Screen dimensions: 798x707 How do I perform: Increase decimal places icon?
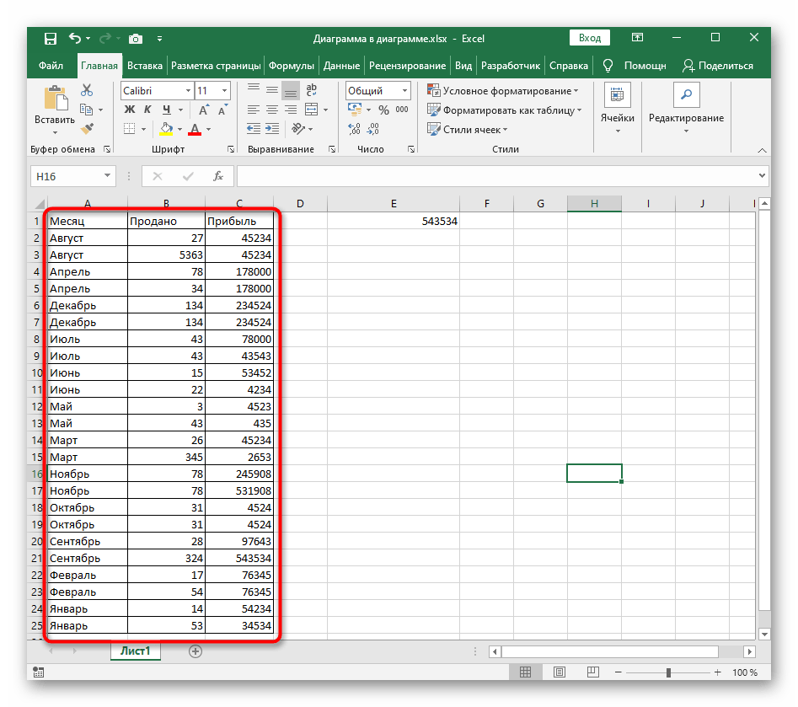click(354, 129)
